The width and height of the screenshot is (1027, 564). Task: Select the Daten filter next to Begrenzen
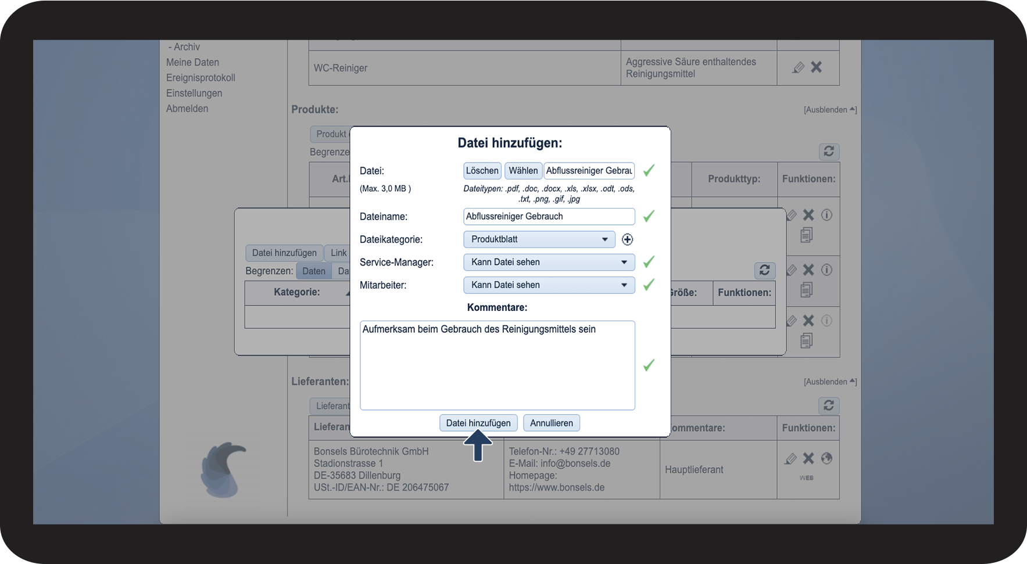pyautogui.click(x=314, y=271)
